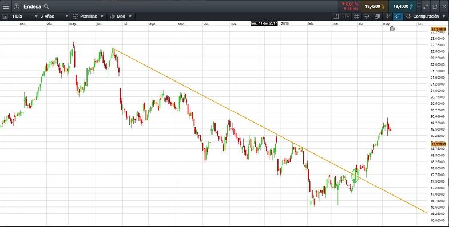Click the Plantillas sliders icon
Screen dimensions: 449x227
coord(76,17)
